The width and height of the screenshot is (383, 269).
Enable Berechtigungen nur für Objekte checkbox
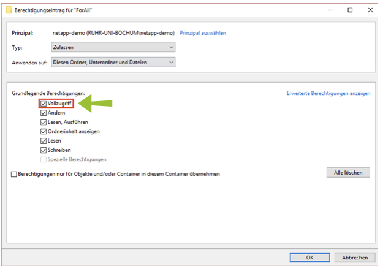(14, 174)
